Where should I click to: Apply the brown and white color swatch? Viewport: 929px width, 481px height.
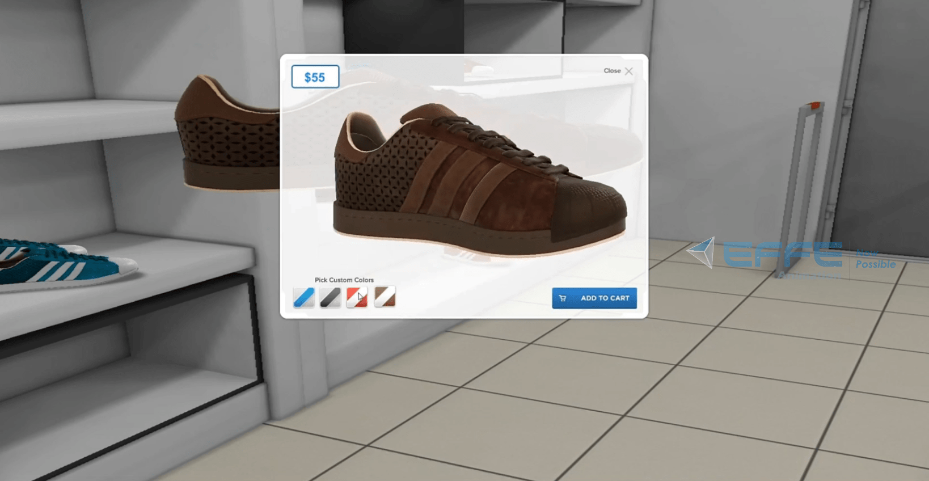(385, 297)
